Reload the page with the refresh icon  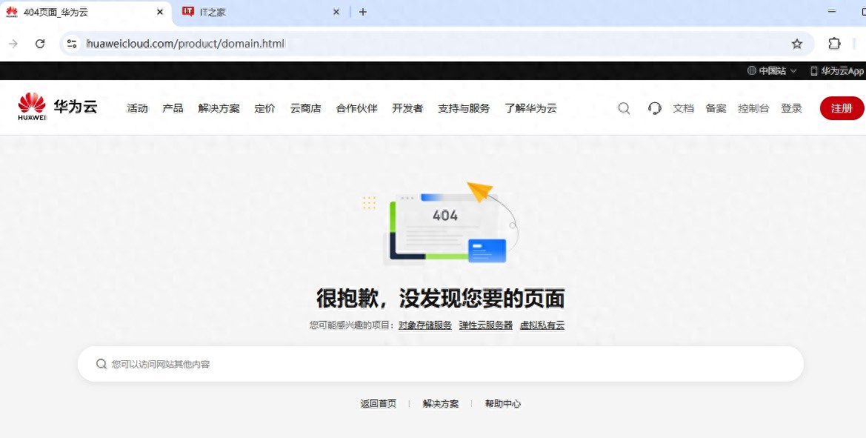point(40,44)
